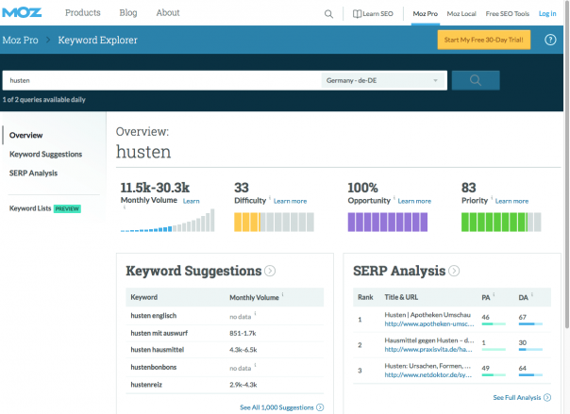Open Keyword Lists preview in sidebar
This screenshot has width=570, height=414.
click(x=30, y=208)
